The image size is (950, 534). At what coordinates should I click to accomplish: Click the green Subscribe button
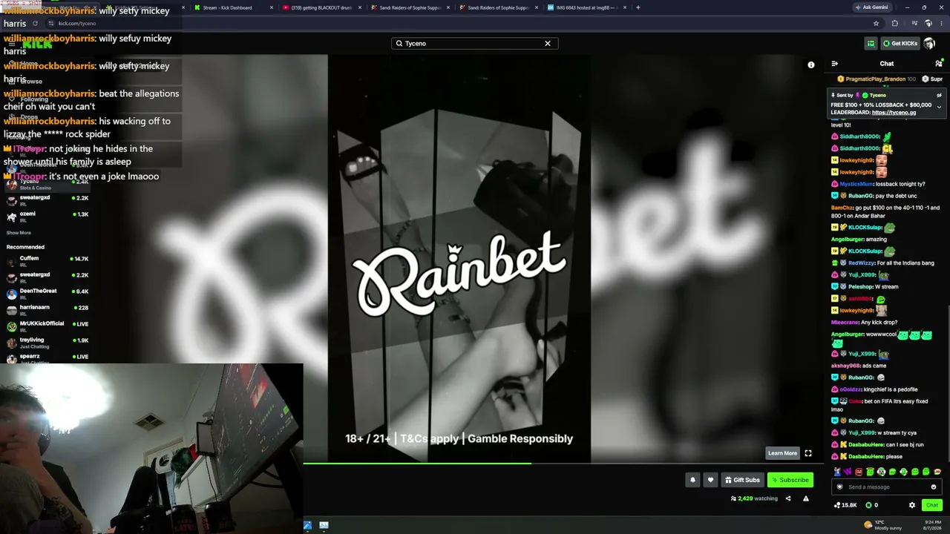click(790, 480)
